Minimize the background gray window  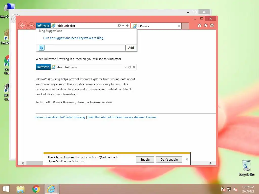188,12
